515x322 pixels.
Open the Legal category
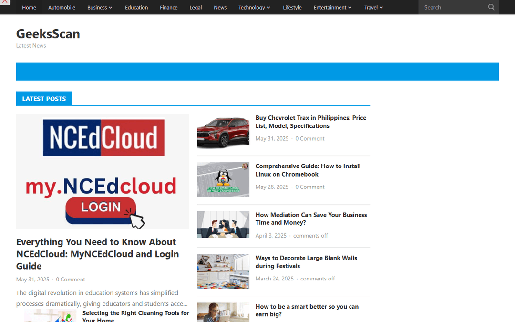coord(196,7)
